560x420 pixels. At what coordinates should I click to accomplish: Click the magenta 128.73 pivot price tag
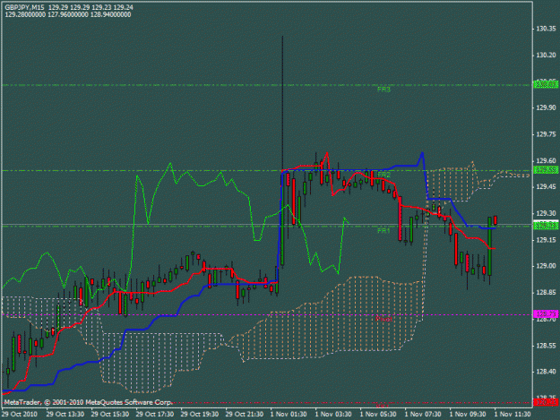(546, 314)
